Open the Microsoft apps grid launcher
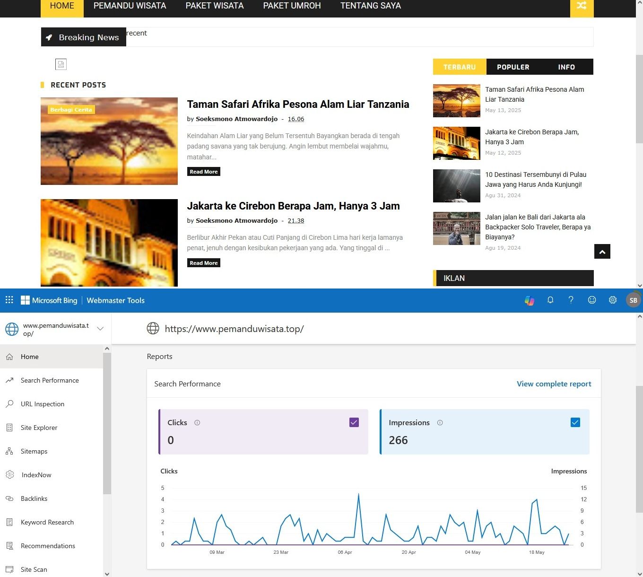This screenshot has width=643, height=577. (x=9, y=300)
